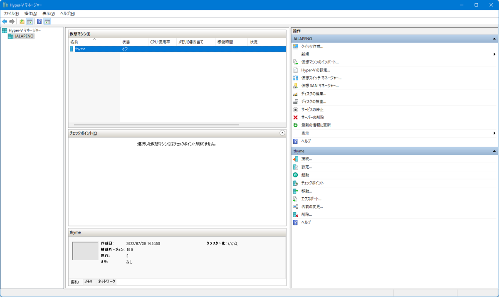Collapse the thyme actions section
The width and height of the screenshot is (499, 297).
494,151
